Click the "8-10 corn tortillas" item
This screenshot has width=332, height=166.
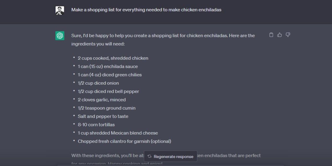tap(96, 124)
